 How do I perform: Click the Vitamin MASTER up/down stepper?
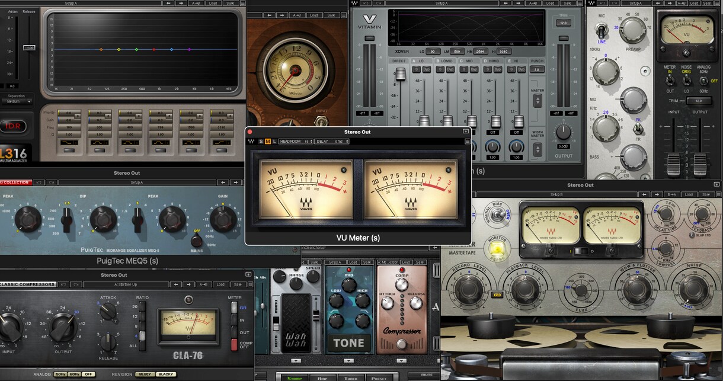click(x=537, y=100)
